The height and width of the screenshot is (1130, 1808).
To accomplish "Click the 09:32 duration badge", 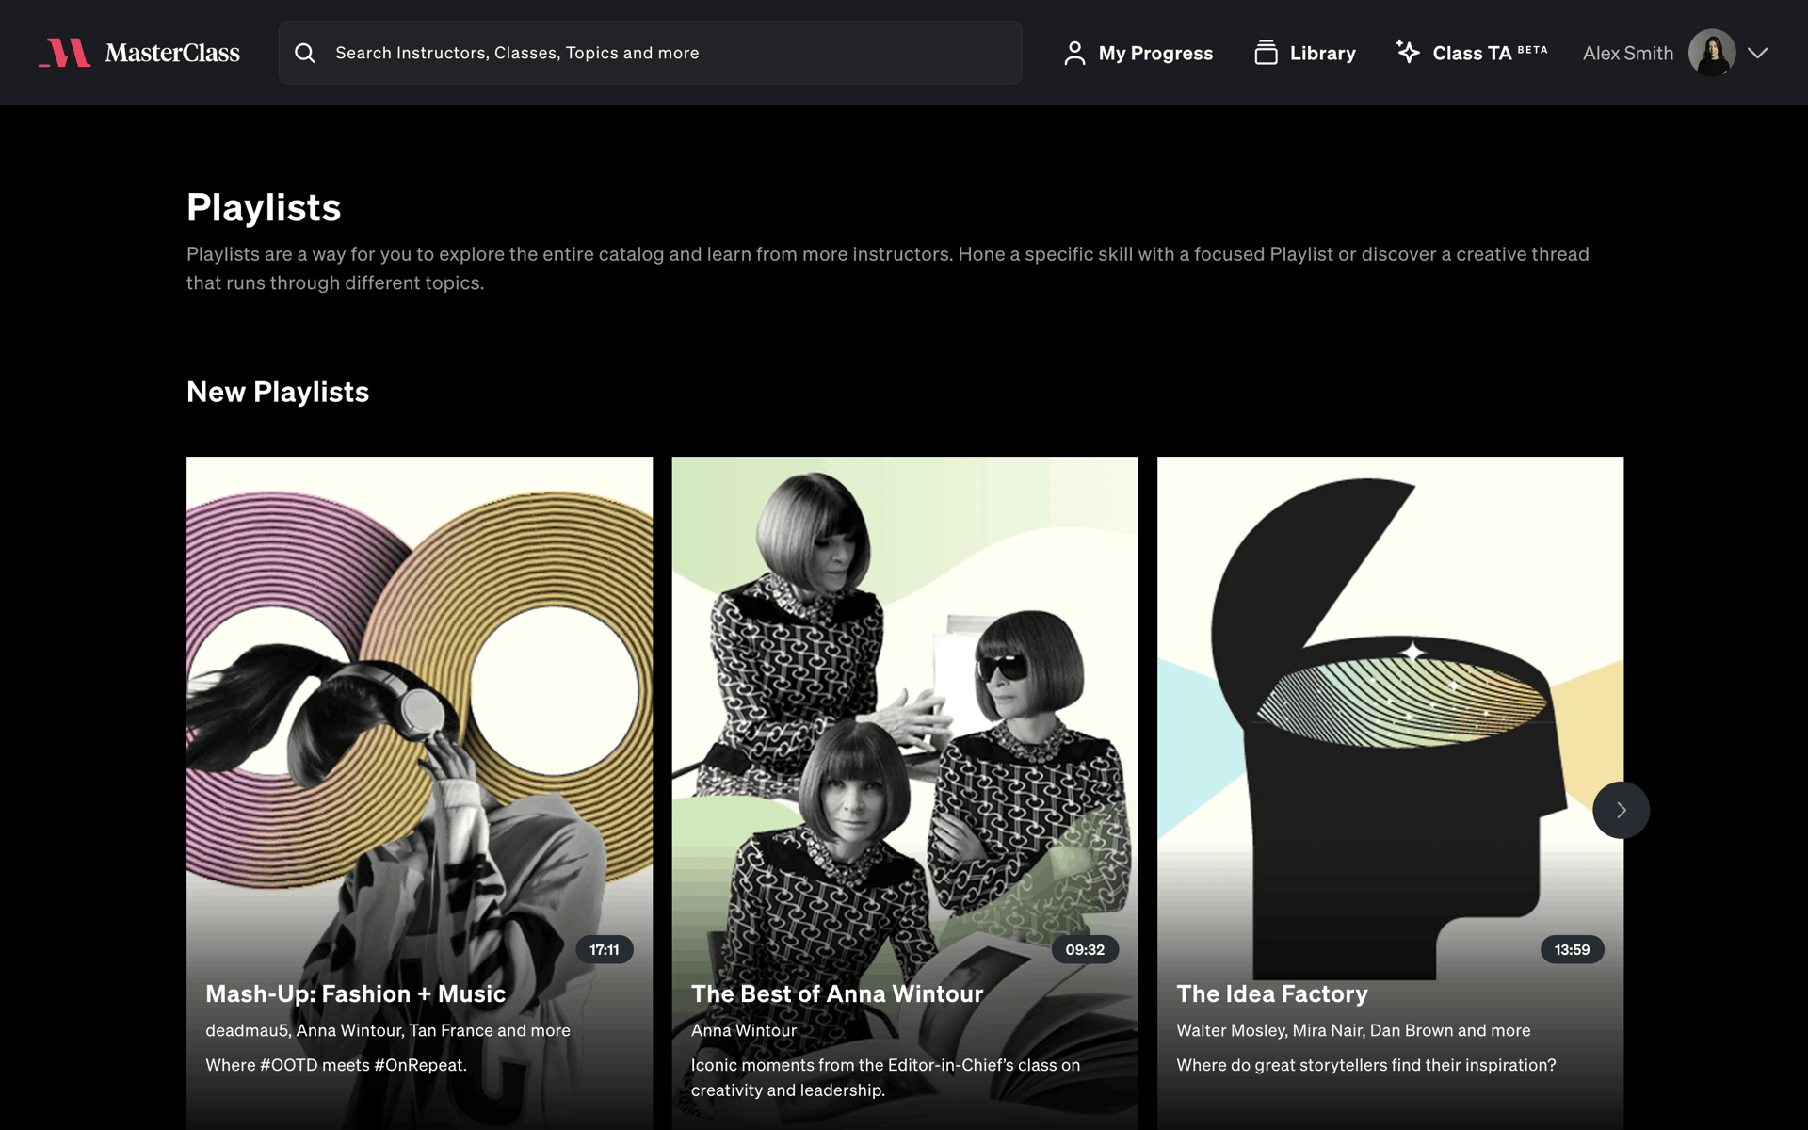I will [x=1085, y=949].
